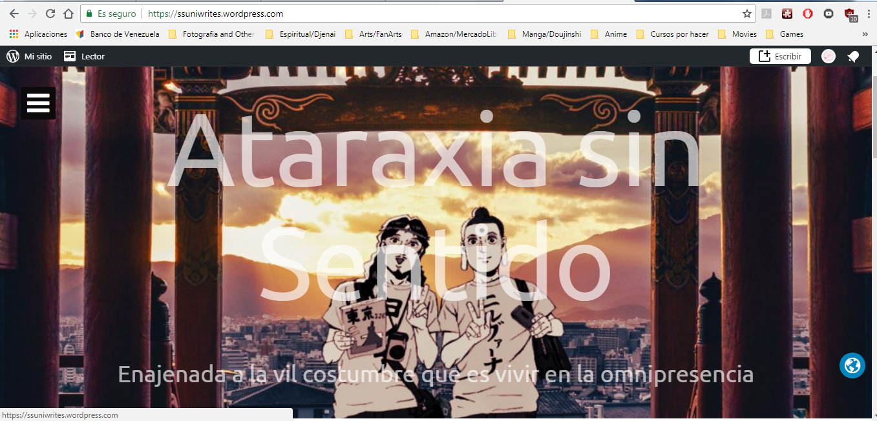
Task: Click tagline Enajenada a la vil costumbre
Action: point(436,375)
